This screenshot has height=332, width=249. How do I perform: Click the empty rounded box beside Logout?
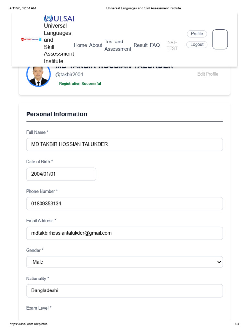click(x=220, y=39)
